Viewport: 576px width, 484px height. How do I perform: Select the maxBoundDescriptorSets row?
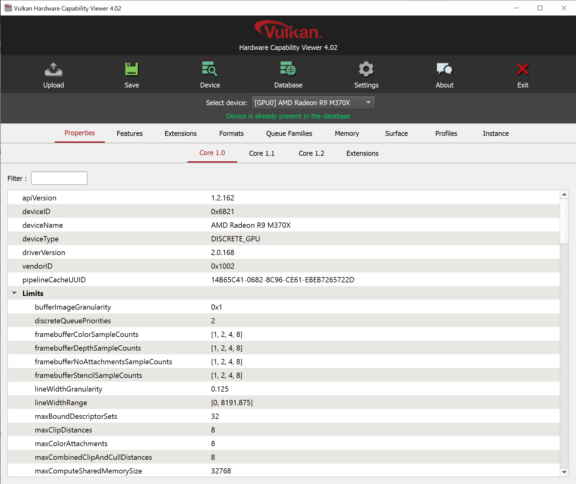[284, 416]
